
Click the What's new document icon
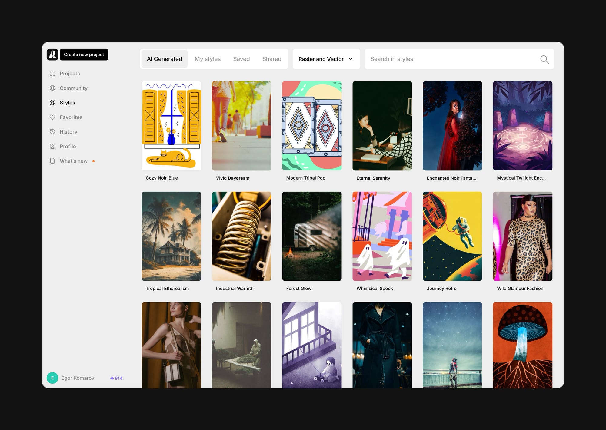52,161
